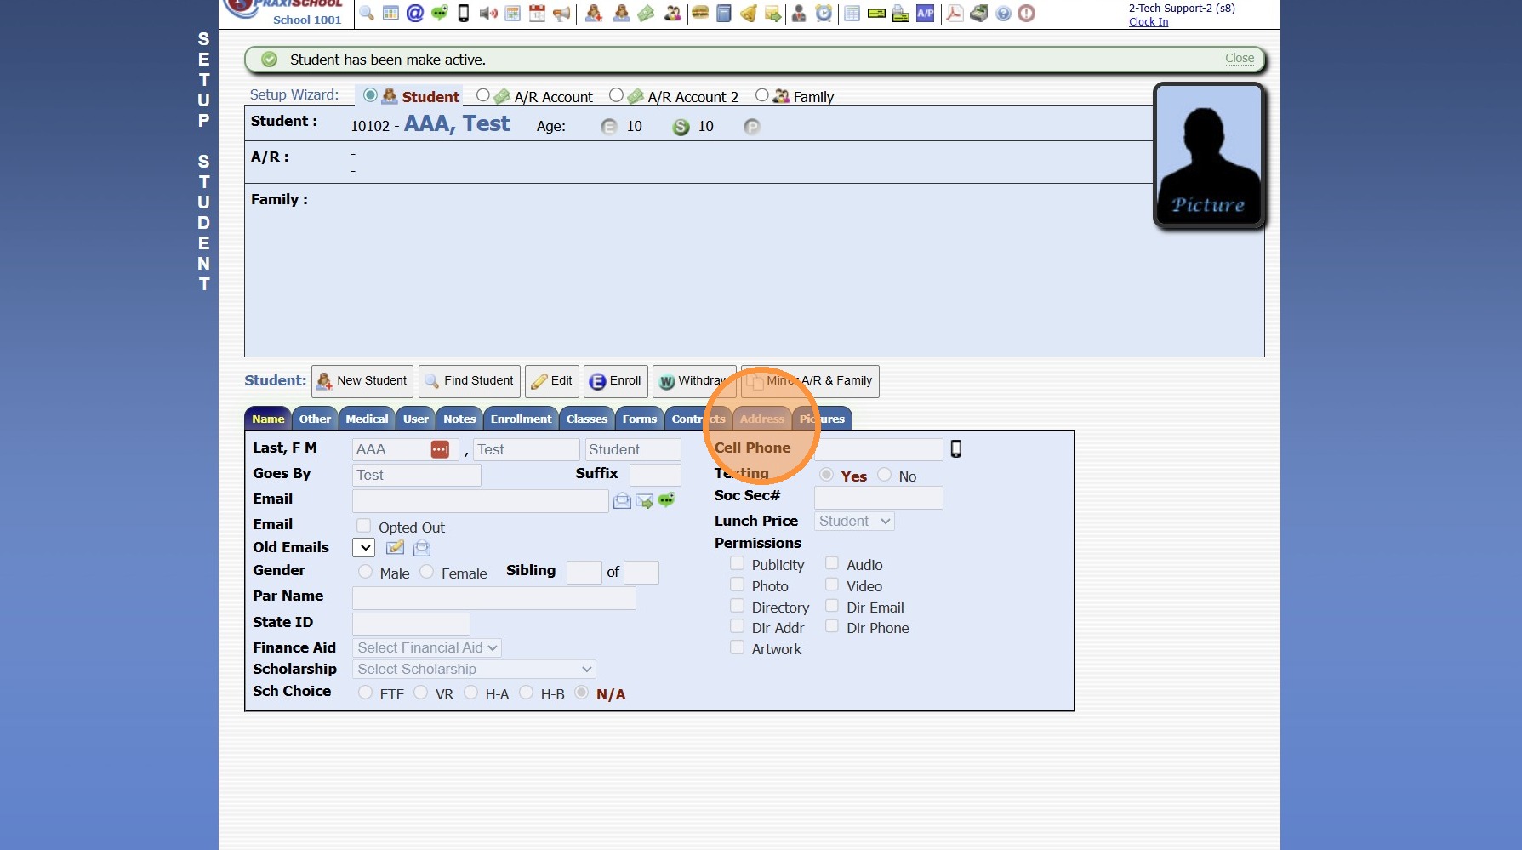Click the magnifying glass search icon in toolbar
The height and width of the screenshot is (850, 1522).
pyautogui.click(x=367, y=13)
